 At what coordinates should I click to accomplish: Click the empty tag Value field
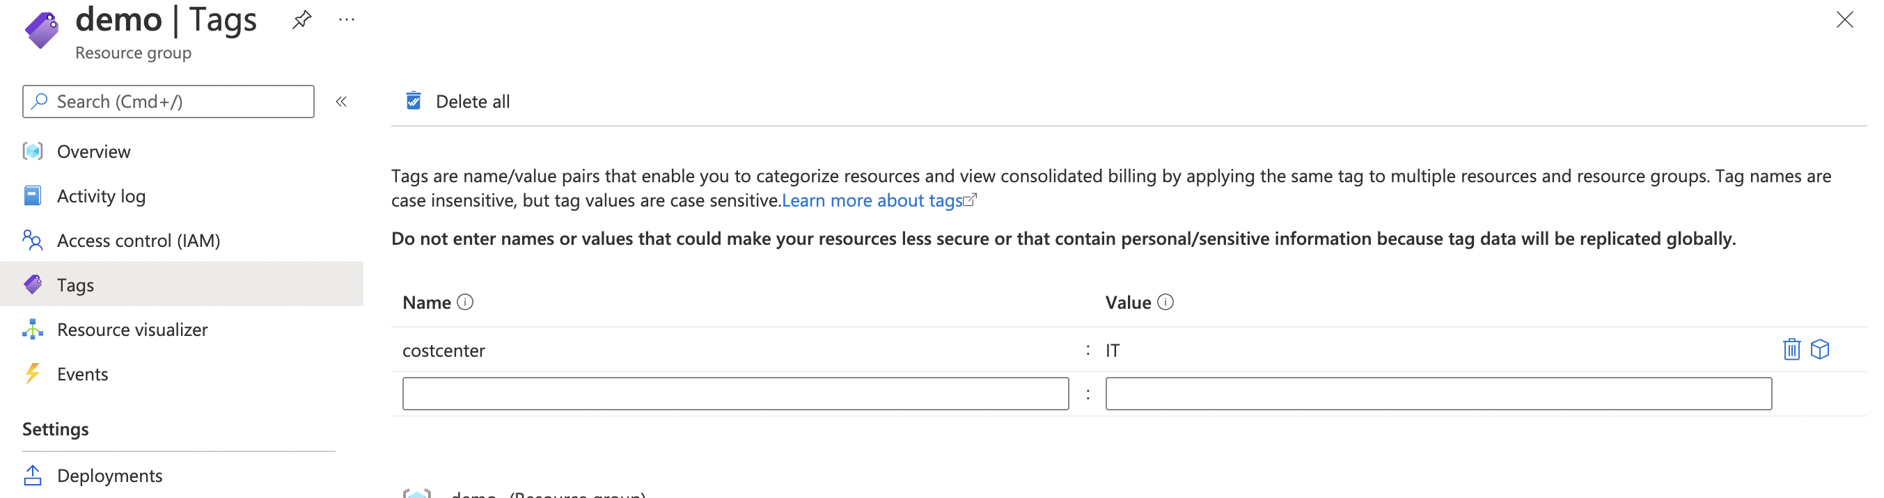[1438, 394]
